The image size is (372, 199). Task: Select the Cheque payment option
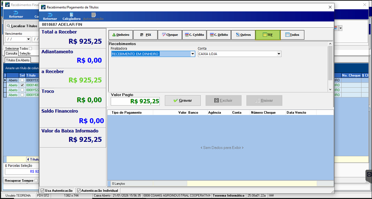(170, 35)
